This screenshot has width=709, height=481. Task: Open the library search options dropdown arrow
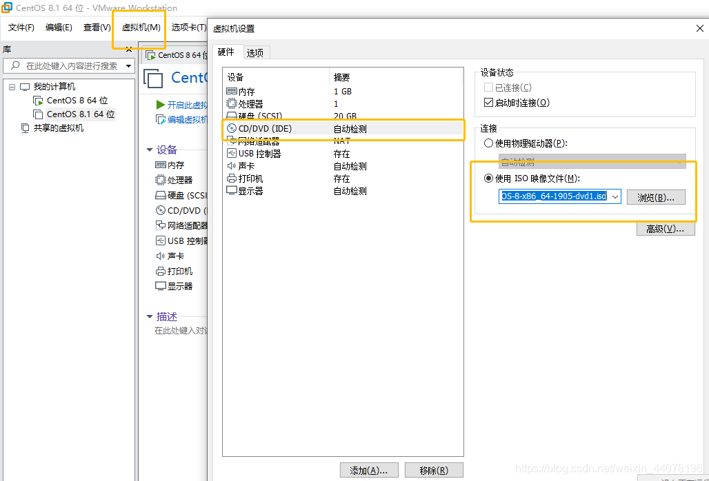click(128, 66)
